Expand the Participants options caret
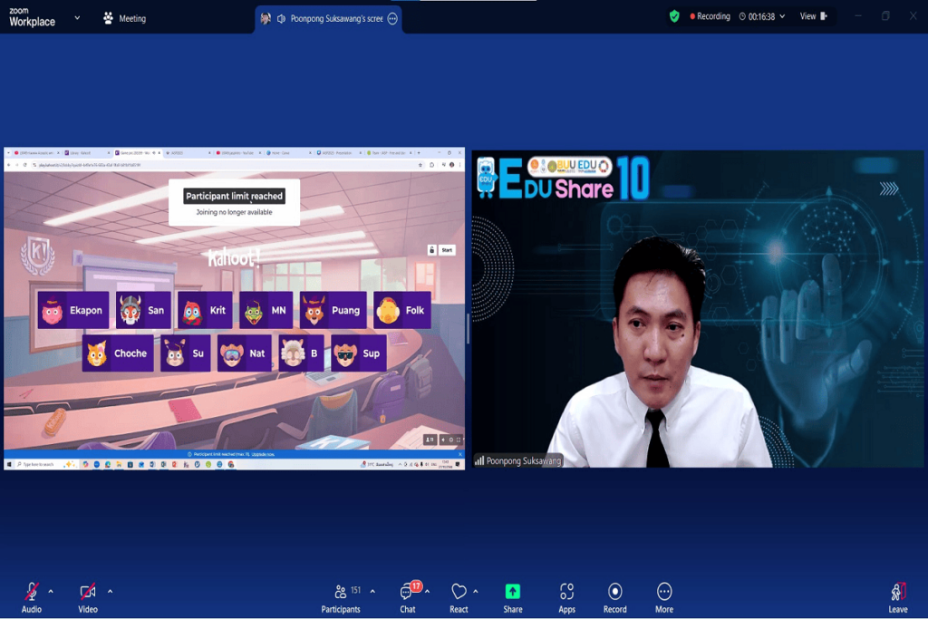Viewport: 928px width, 619px height. pos(372,591)
